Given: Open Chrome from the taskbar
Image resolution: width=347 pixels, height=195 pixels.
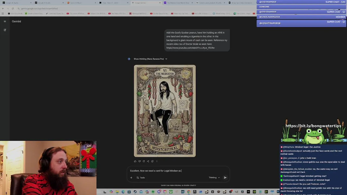Looking at the screenshot, I should 189,192.
